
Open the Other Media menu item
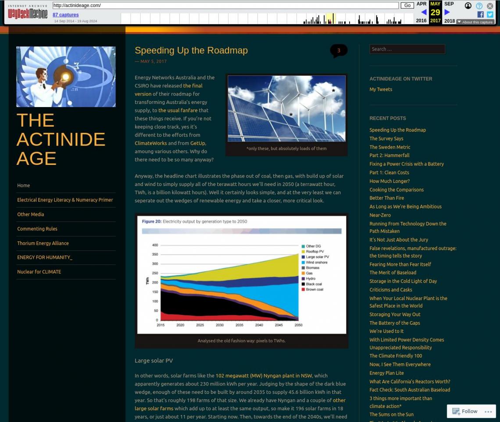pyautogui.click(x=31, y=215)
